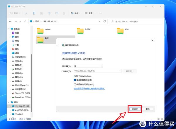176x129 pixels.
Task: Select 数据 (E:) drive
Action: pyautogui.click(x=18, y=65)
